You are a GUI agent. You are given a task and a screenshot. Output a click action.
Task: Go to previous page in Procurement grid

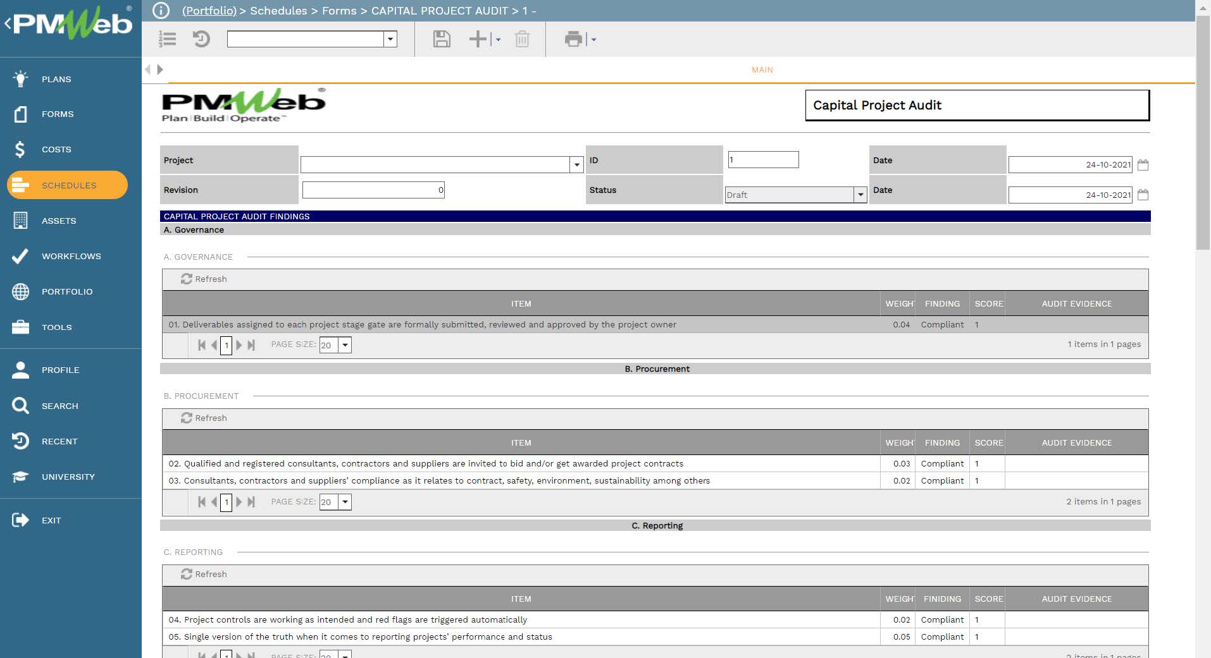pos(214,502)
